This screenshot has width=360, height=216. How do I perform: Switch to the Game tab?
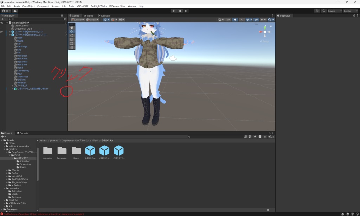tap(89, 15)
